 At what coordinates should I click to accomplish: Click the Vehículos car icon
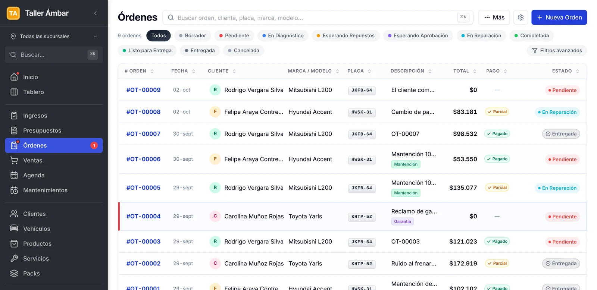14,228
